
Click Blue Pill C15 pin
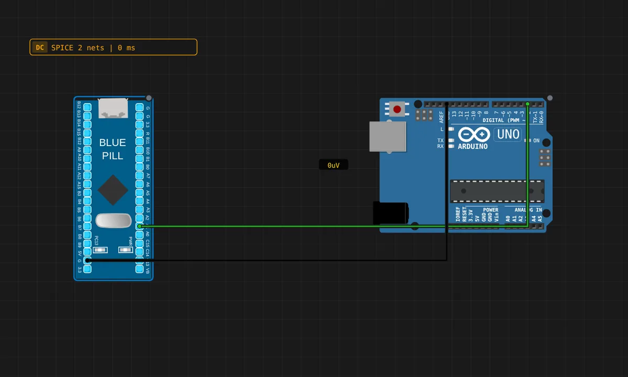click(140, 242)
